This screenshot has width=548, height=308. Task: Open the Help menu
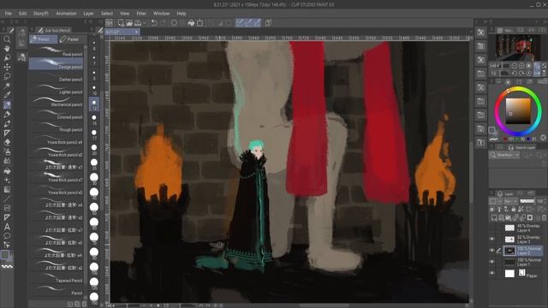point(181,14)
